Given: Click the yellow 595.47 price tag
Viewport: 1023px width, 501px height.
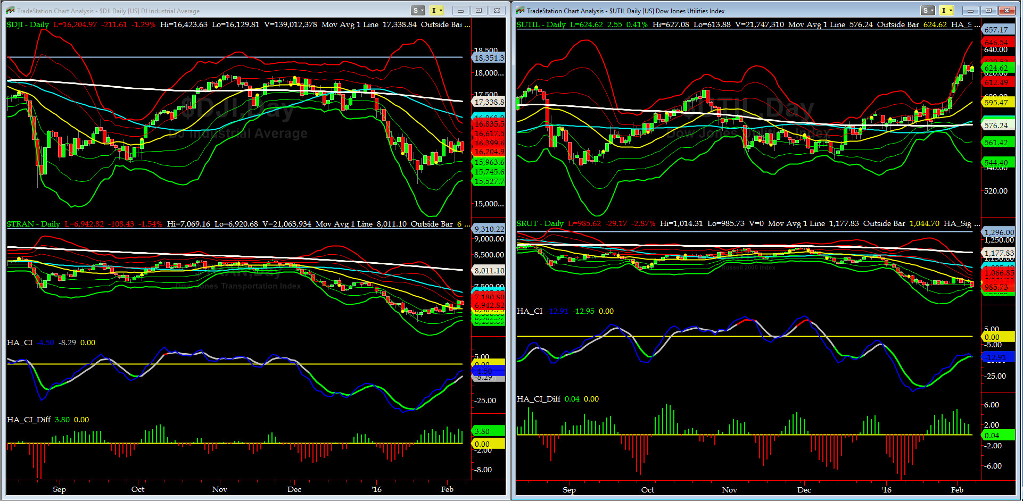Looking at the screenshot, I should point(999,103).
